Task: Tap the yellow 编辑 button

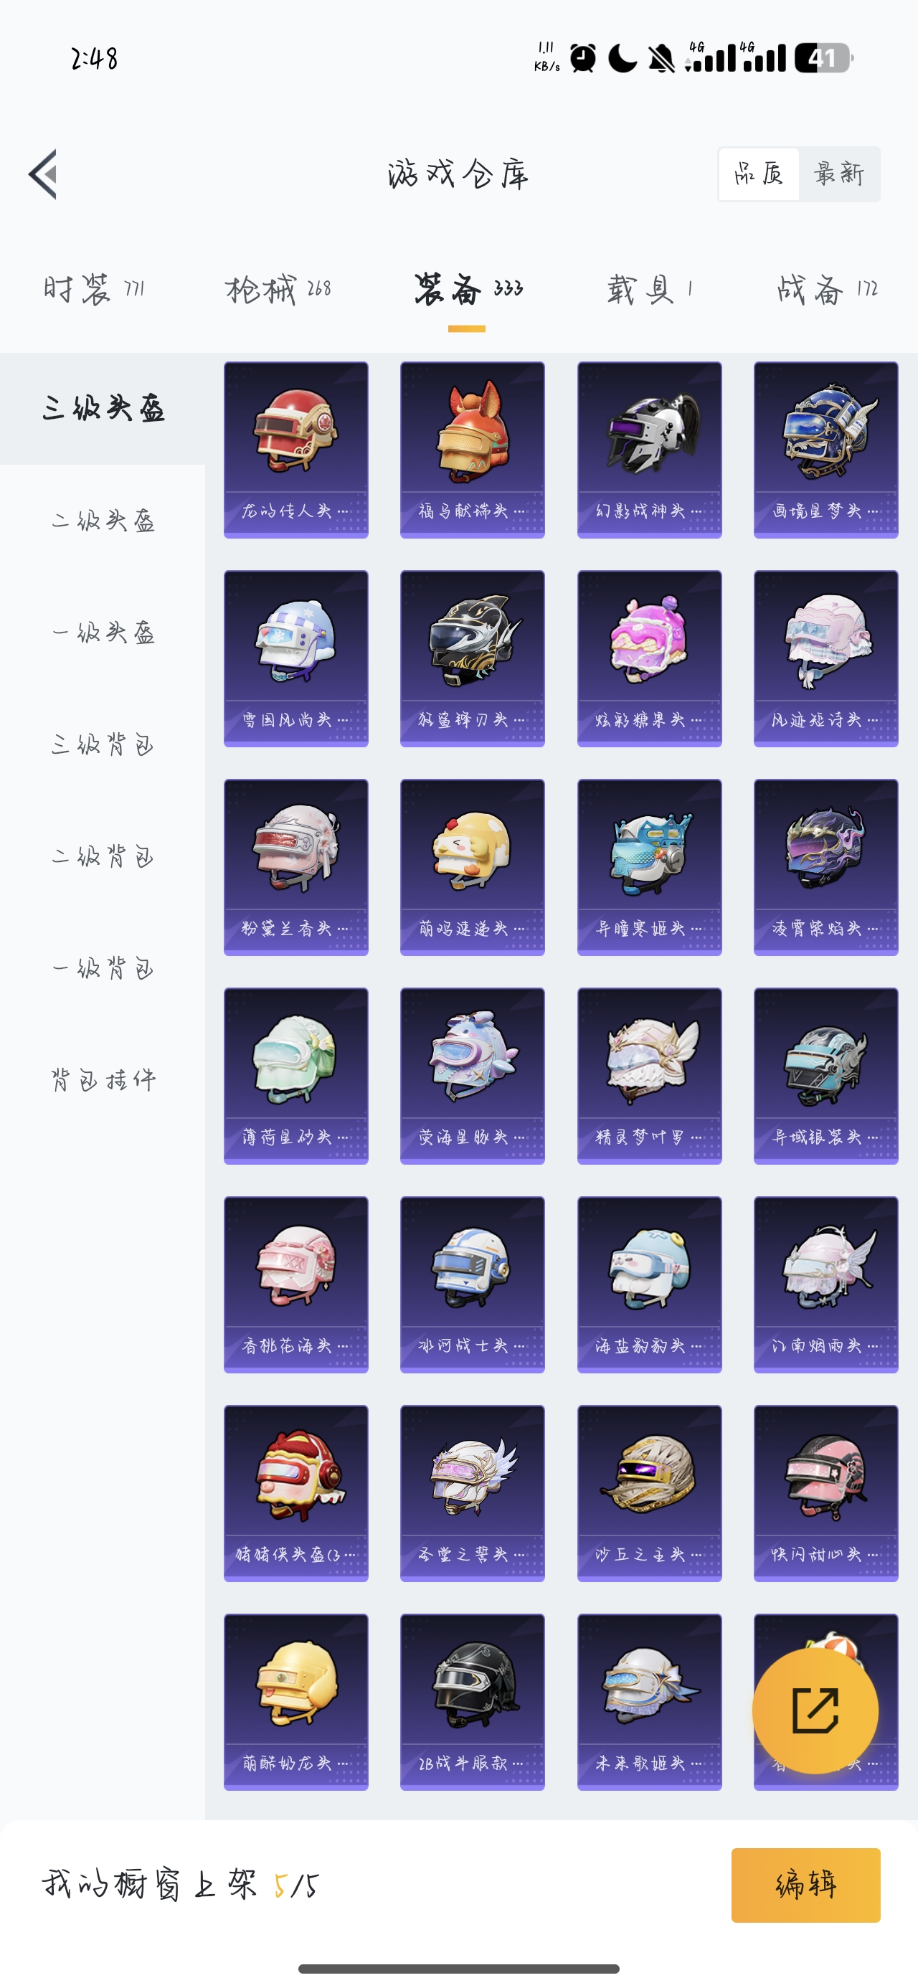Action: 805,1885
